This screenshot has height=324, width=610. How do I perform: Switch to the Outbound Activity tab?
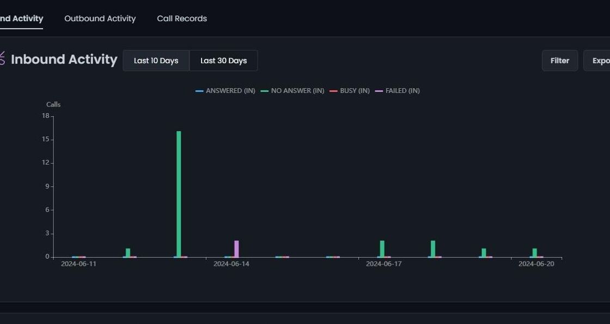pyautogui.click(x=100, y=18)
